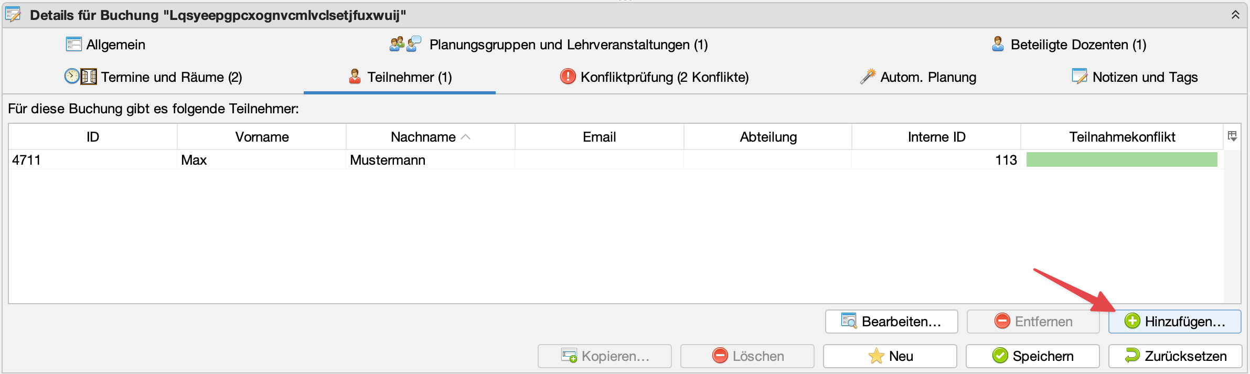
Task: Select the Max Mustermann participant row
Action: tap(387, 160)
